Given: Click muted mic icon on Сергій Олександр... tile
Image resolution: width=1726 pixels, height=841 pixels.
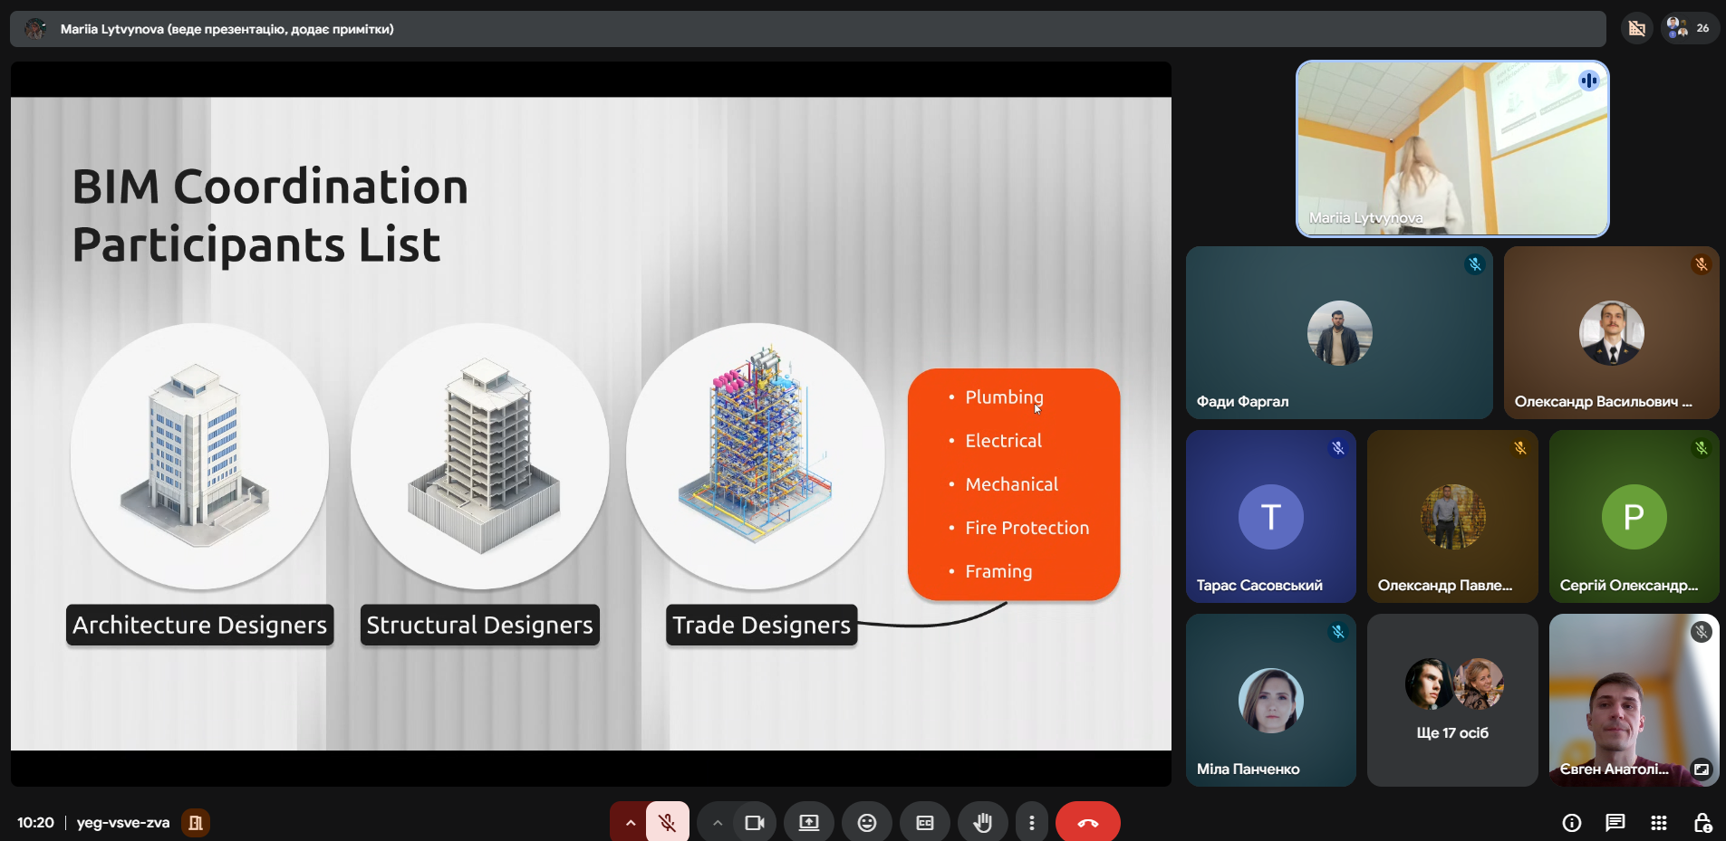Looking at the screenshot, I should click(x=1702, y=448).
